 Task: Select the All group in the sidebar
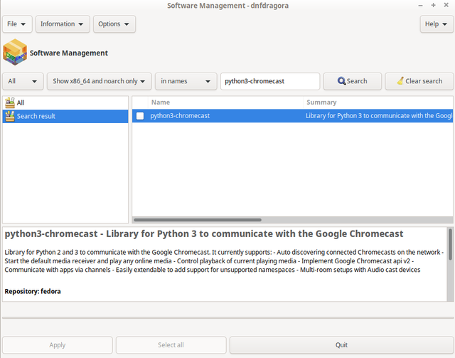(x=65, y=102)
